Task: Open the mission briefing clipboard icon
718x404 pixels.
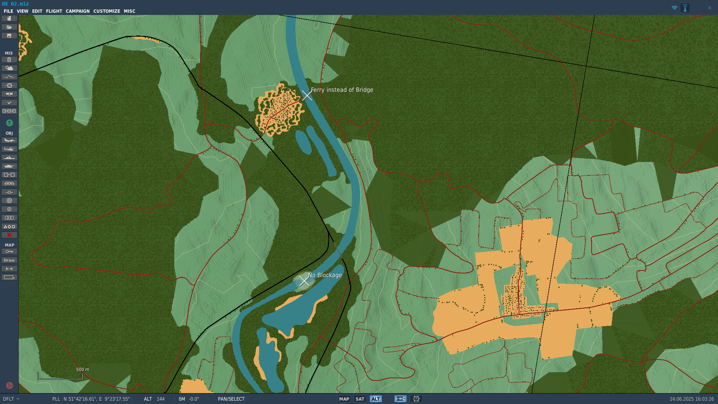Action: pyautogui.click(x=9, y=59)
